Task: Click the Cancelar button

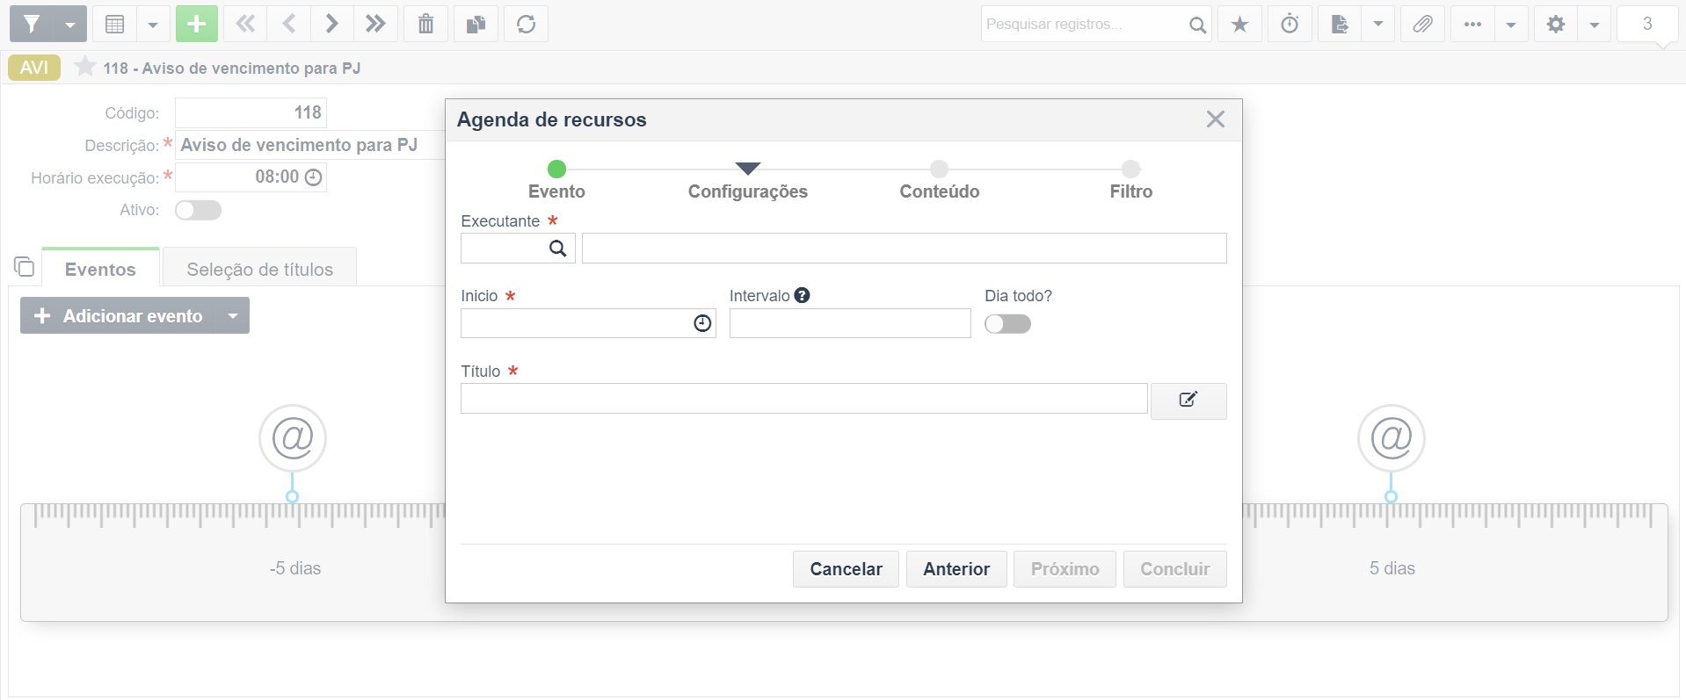Action: (x=846, y=569)
